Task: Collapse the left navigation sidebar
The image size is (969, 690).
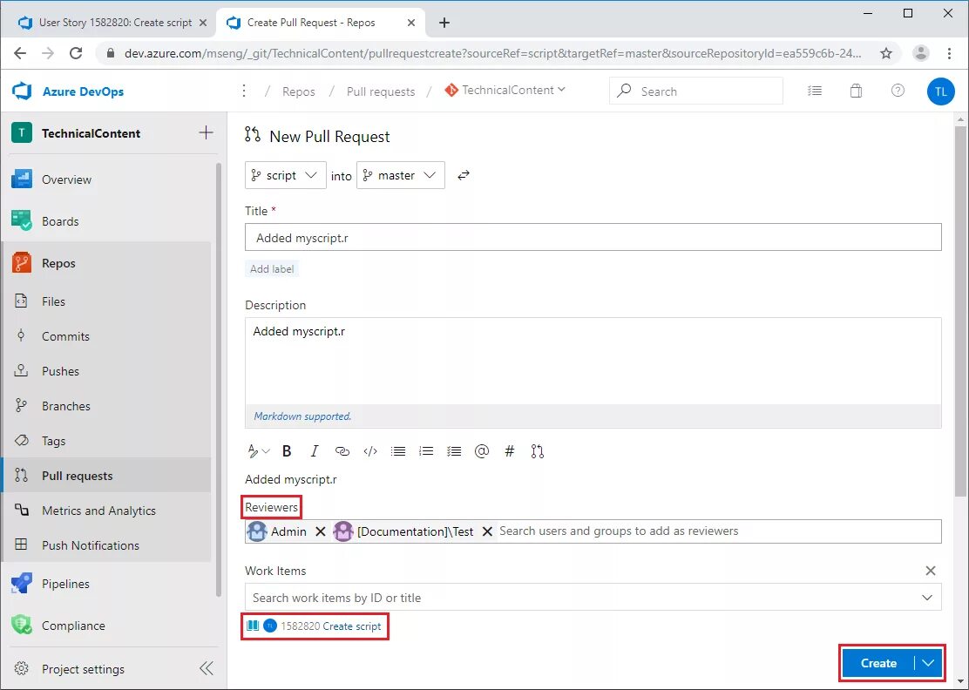Action: point(207,668)
